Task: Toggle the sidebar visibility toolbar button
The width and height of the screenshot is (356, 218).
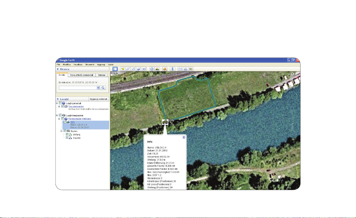Action: [x=115, y=69]
